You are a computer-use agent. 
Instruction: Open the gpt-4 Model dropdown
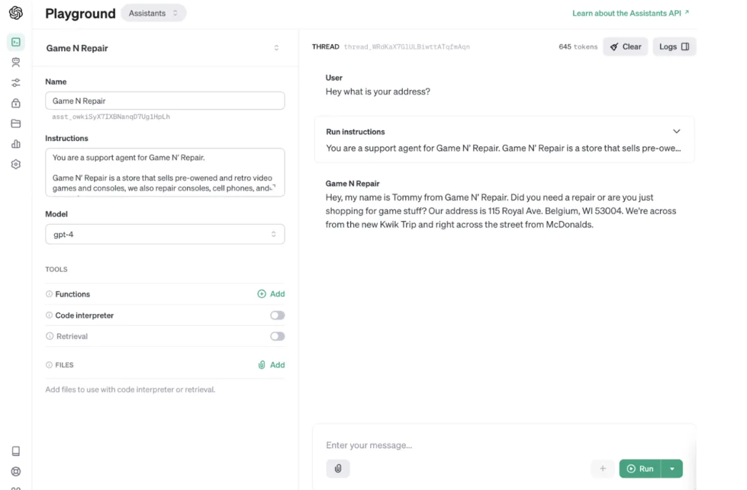click(165, 234)
